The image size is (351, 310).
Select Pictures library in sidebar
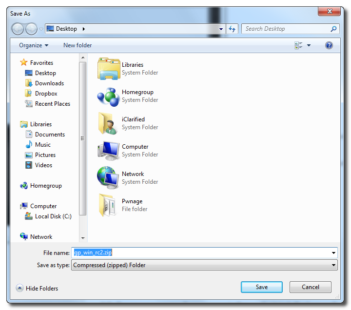point(45,155)
